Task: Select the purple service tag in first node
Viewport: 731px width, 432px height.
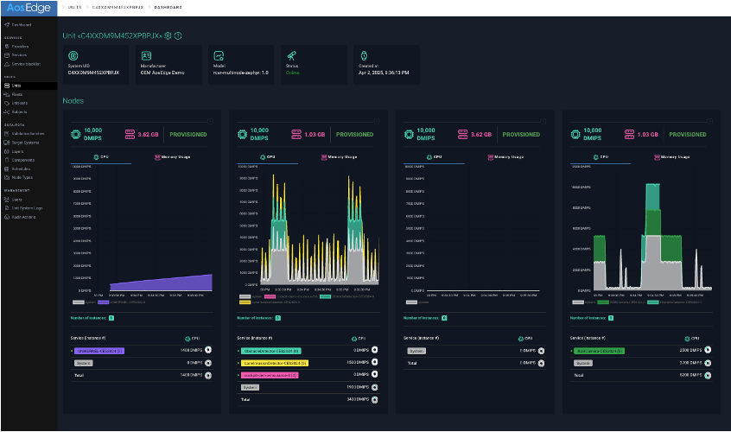Action: pos(99,351)
